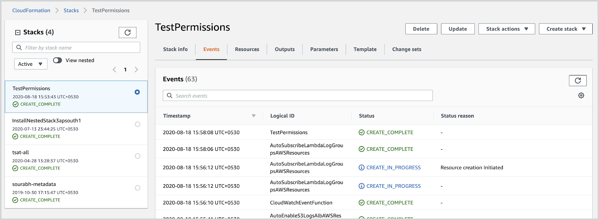Go to previous stacks page
The height and width of the screenshot is (220, 599).
pyautogui.click(x=114, y=69)
